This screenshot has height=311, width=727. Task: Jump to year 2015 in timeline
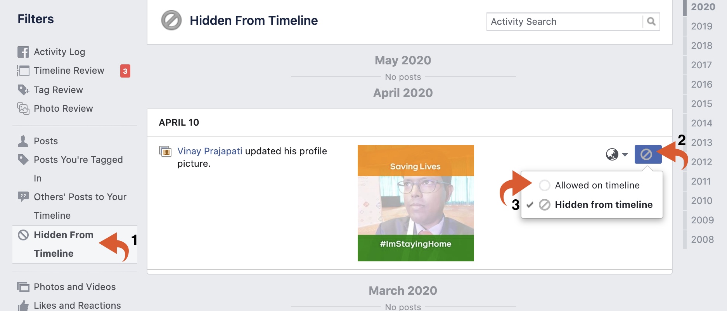pyautogui.click(x=702, y=104)
